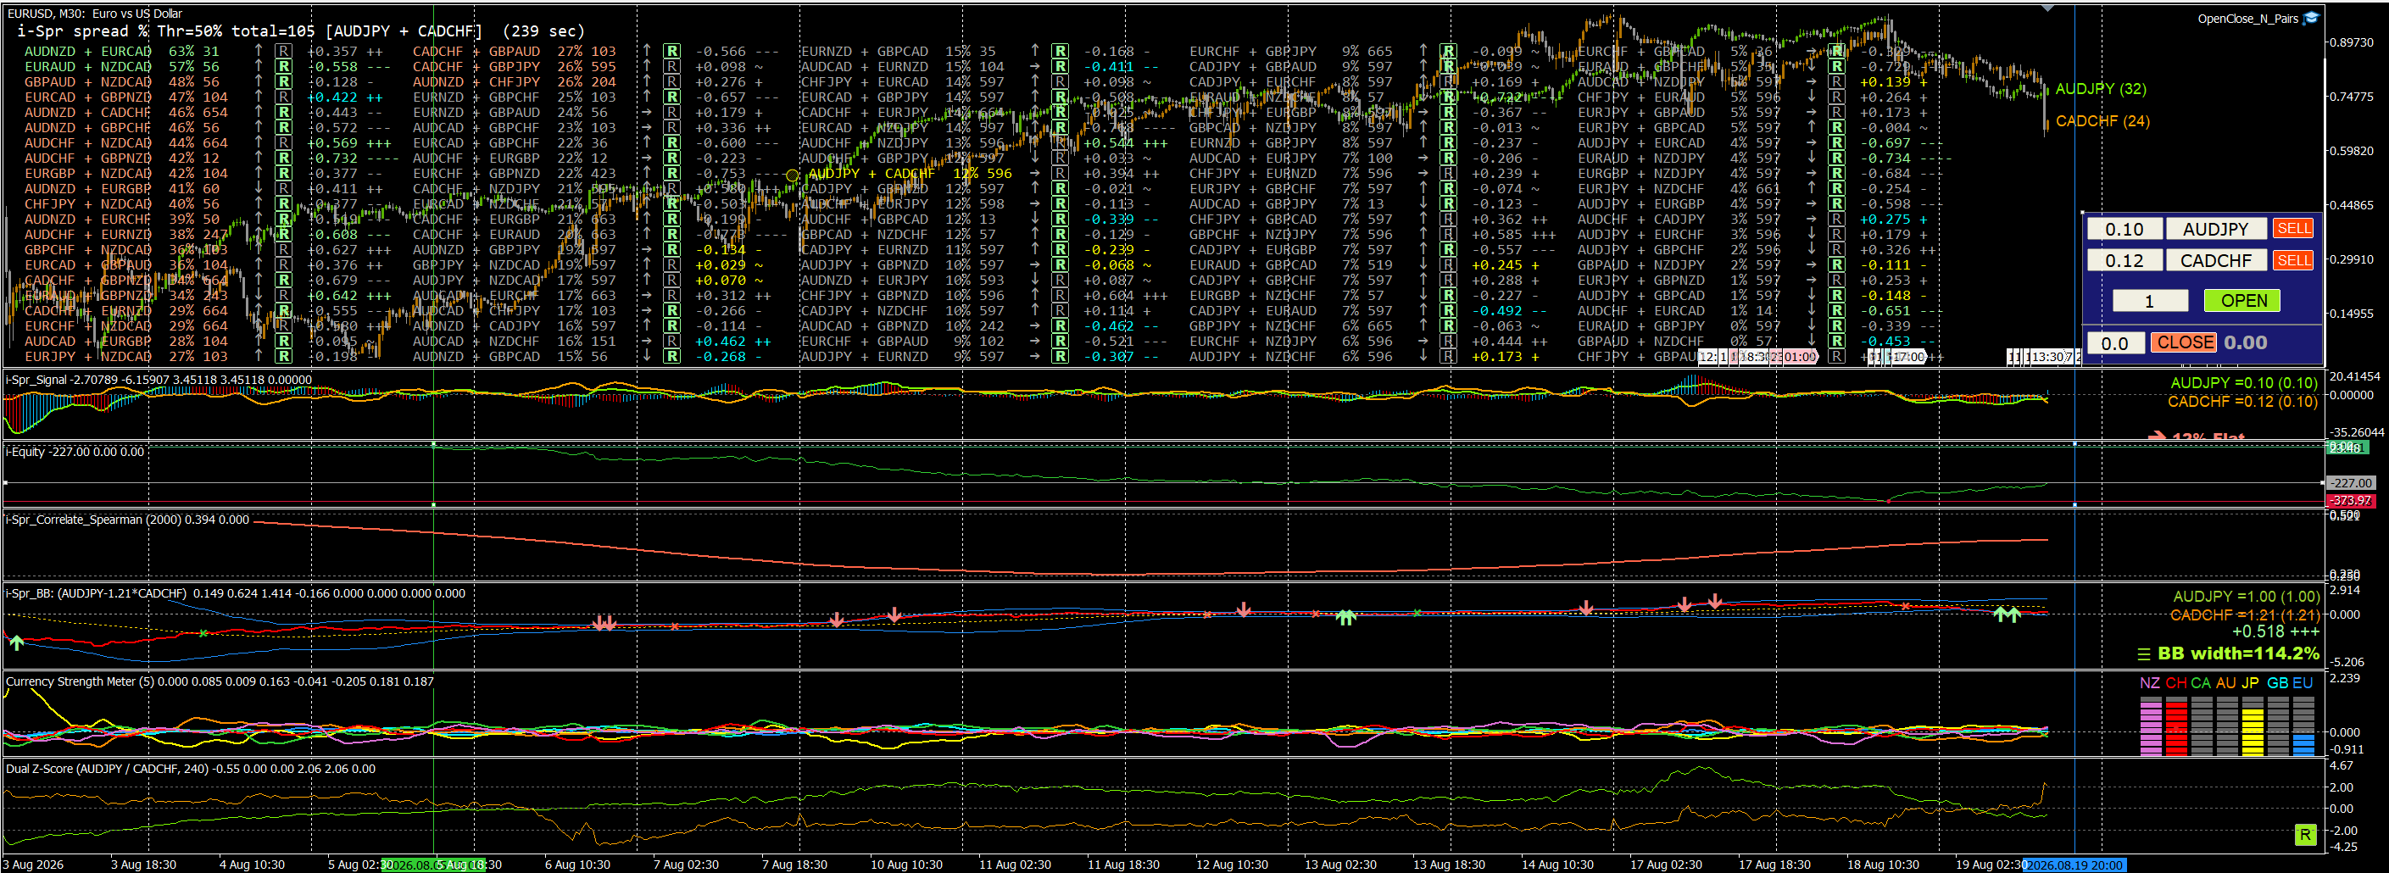2389x873 pixels.
Task: Toggle the R box in CADCHF + GBPJPY row
Action: (671, 67)
